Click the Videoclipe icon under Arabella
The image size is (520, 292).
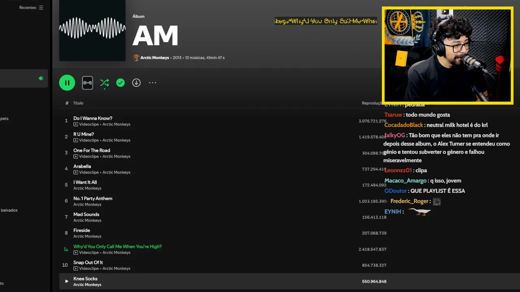tap(76, 172)
